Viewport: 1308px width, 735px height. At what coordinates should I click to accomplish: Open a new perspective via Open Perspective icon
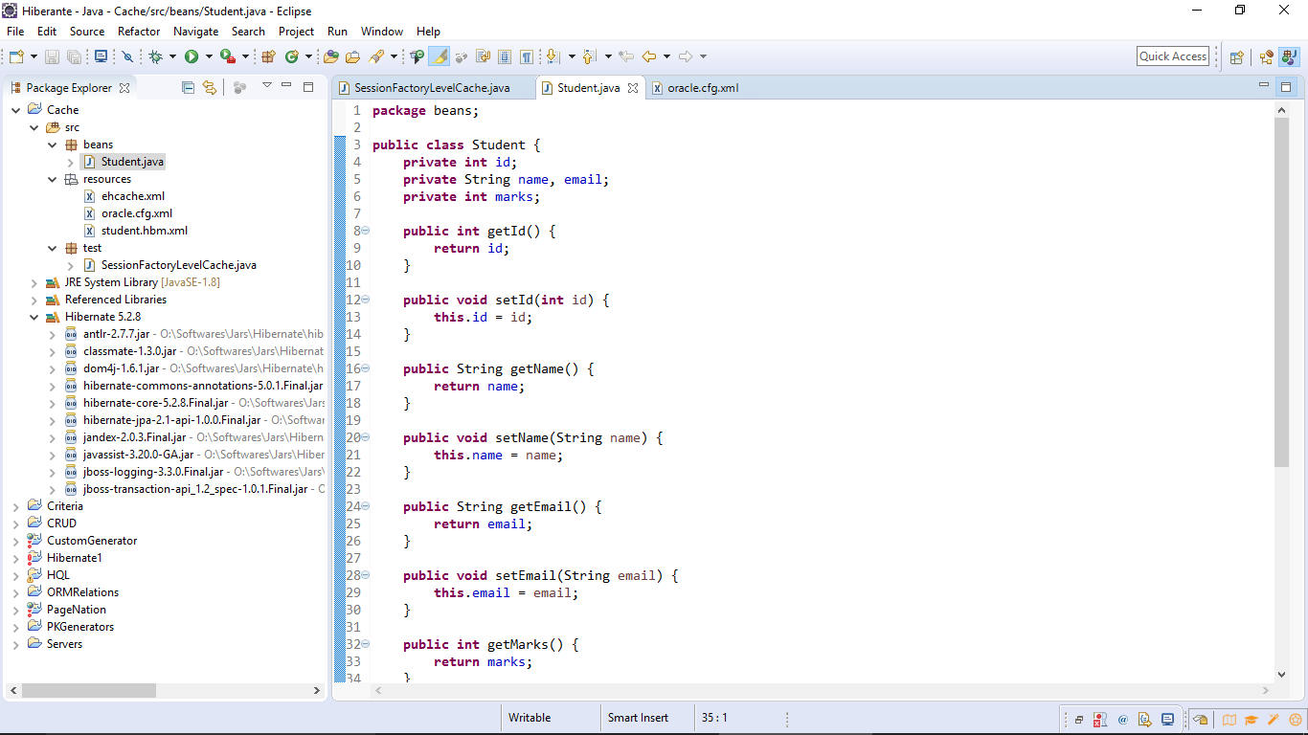pos(1236,57)
